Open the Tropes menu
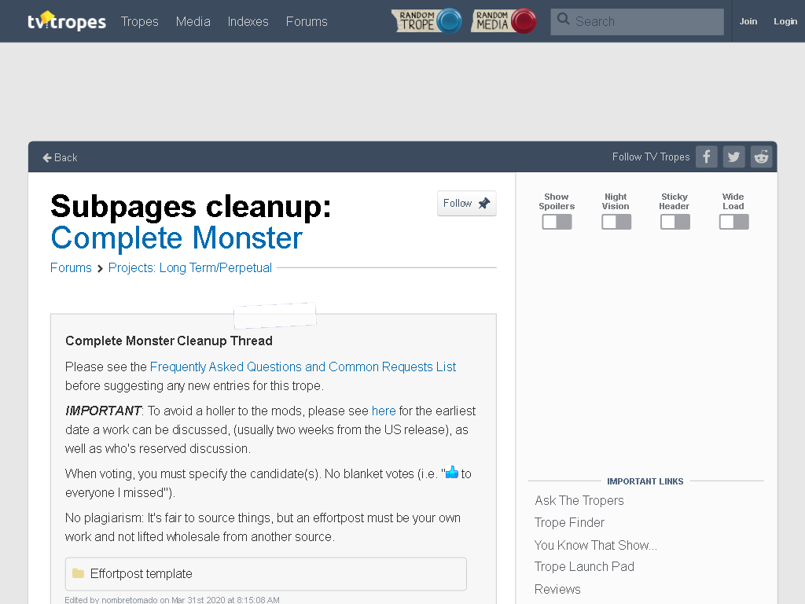The height and width of the screenshot is (604, 805). click(x=140, y=21)
